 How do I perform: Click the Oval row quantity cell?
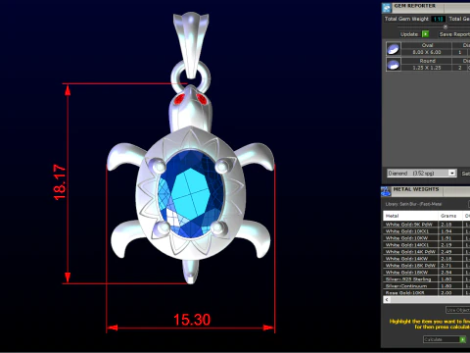460,52
